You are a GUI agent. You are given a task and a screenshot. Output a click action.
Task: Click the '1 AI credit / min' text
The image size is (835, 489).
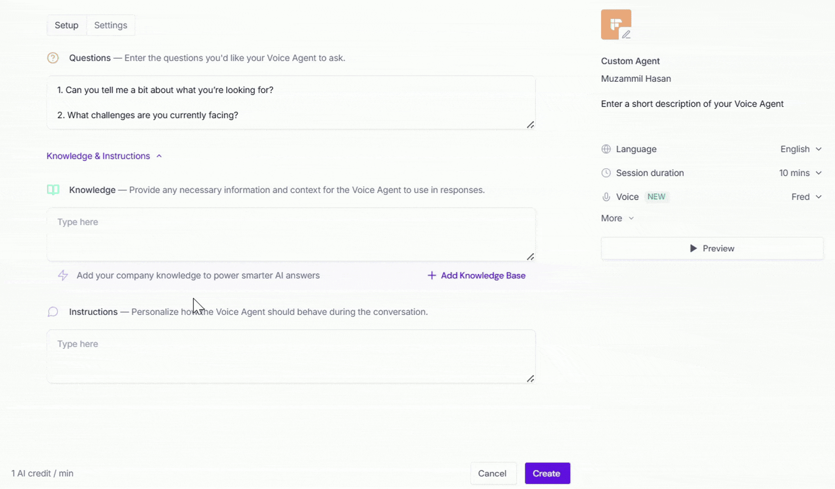pos(42,473)
